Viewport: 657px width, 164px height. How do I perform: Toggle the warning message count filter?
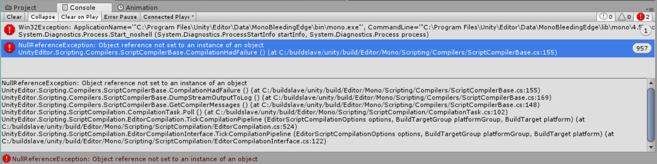[x=625, y=17]
